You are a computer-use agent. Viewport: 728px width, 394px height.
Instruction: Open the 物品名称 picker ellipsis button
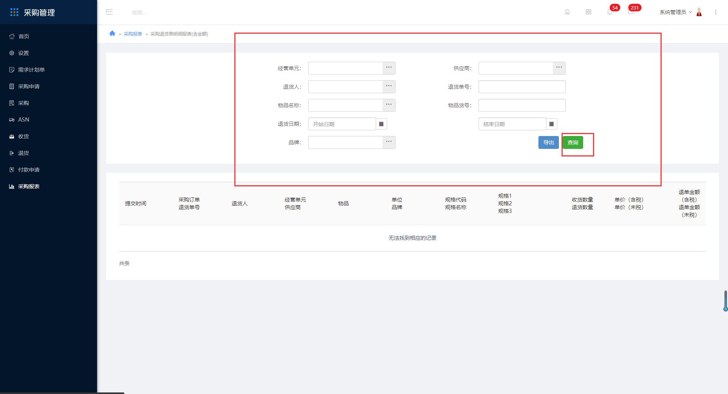click(x=389, y=105)
